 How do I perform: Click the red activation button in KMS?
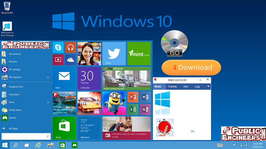click(x=165, y=128)
